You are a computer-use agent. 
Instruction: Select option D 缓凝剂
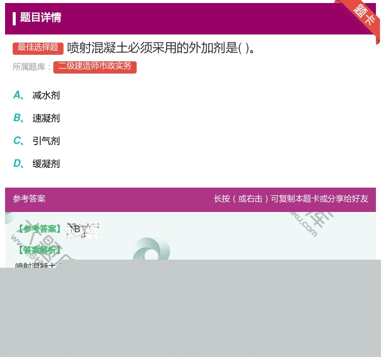[x=37, y=164]
